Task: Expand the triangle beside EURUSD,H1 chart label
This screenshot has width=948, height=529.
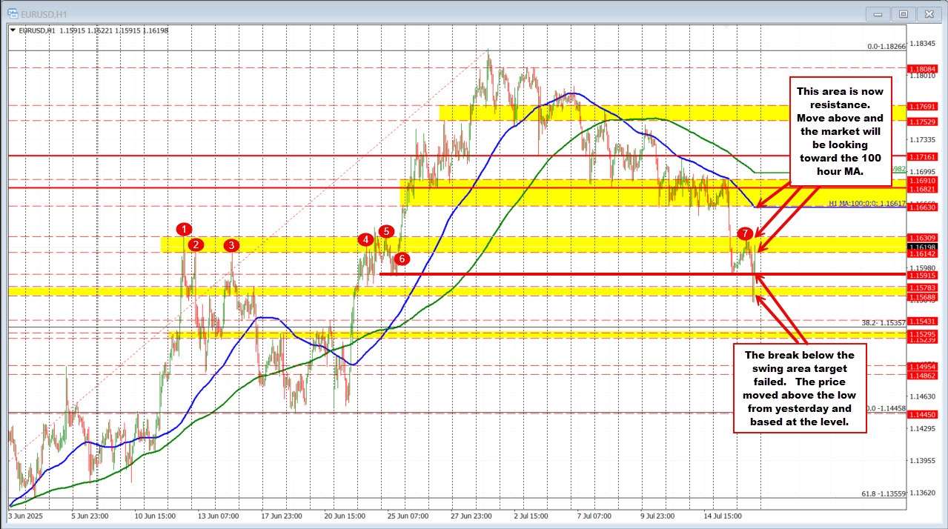Action: tap(13, 30)
